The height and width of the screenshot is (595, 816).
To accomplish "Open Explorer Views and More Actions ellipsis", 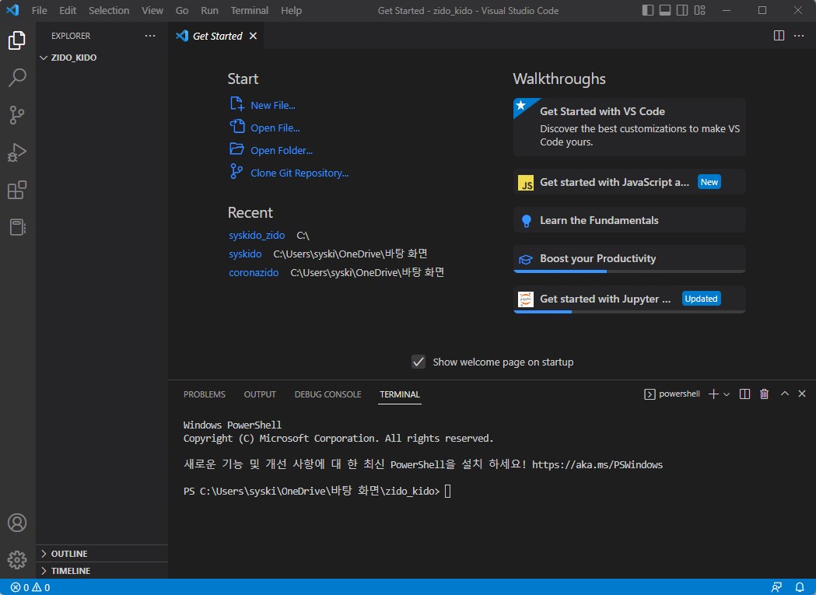I will point(150,36).
